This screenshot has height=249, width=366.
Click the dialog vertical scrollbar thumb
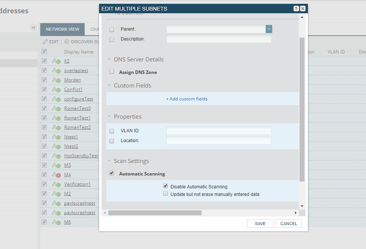[x=302, y=110]
